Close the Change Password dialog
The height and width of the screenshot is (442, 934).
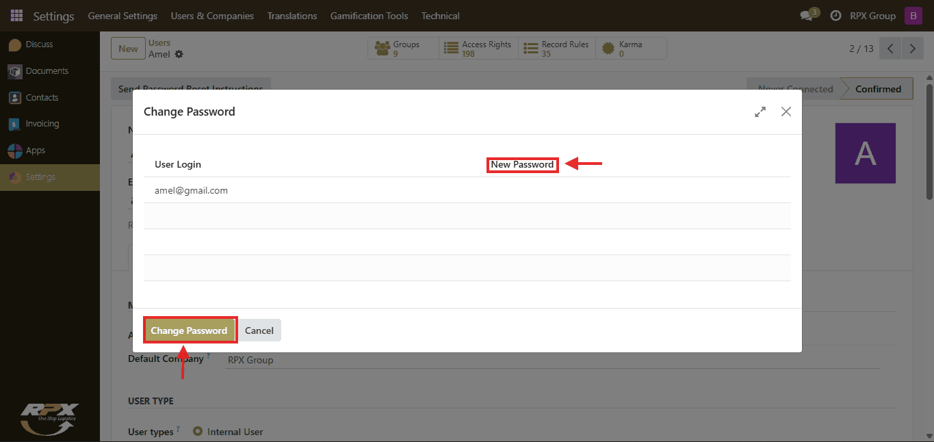click(786, 112)
